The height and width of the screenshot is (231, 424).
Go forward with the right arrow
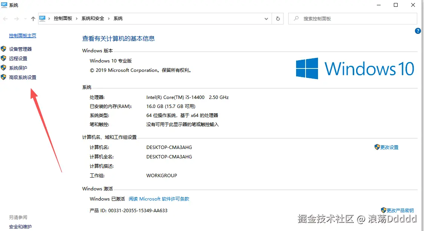17,18
